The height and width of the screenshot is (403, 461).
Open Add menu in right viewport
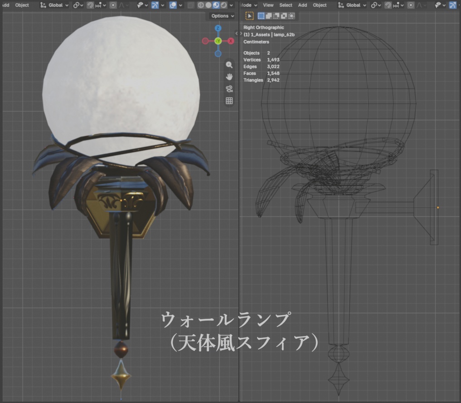point(302,5)
